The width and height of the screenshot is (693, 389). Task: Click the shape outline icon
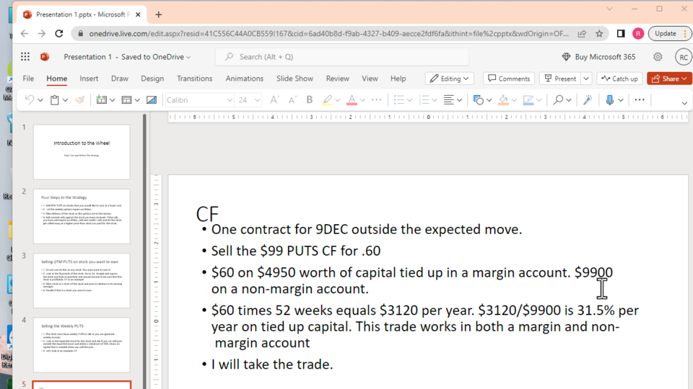[528, 100]
